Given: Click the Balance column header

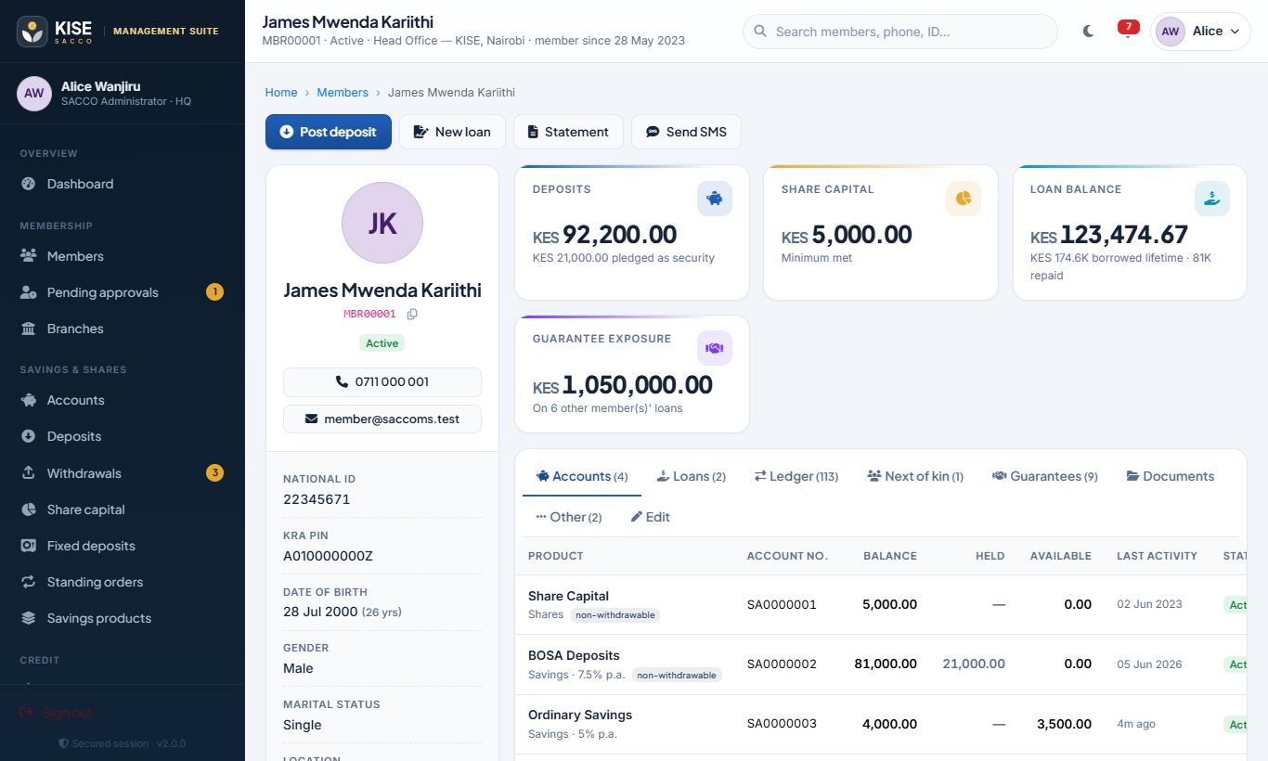Looking at the screenshot, I should click(x=890, y=556).
